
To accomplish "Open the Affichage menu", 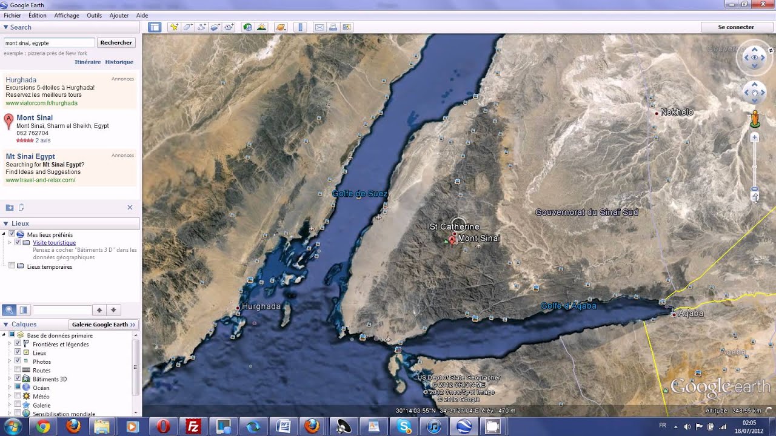I will [66, 15].
